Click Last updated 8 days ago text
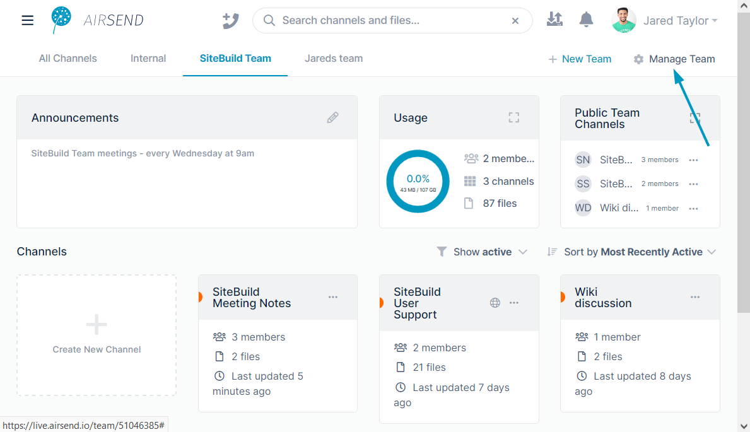Image resolution: width=750 pixels, height=432 pixels. tap(632, 383)
